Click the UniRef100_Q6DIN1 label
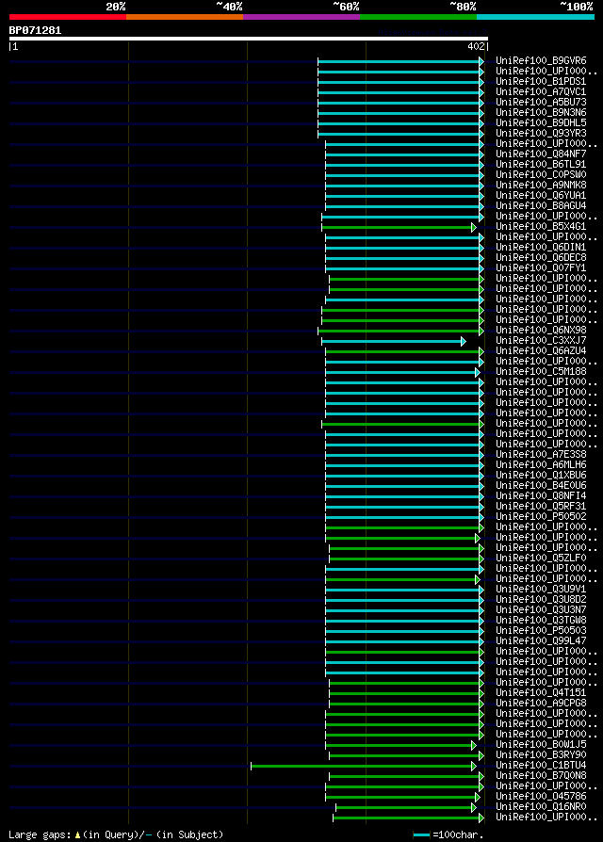This screenshot has height=842, width=603. (x=541, y=248)
